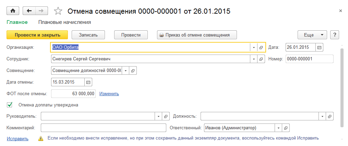Toggle Отмена доплаты утверждена checkbox

click(10, 105)
